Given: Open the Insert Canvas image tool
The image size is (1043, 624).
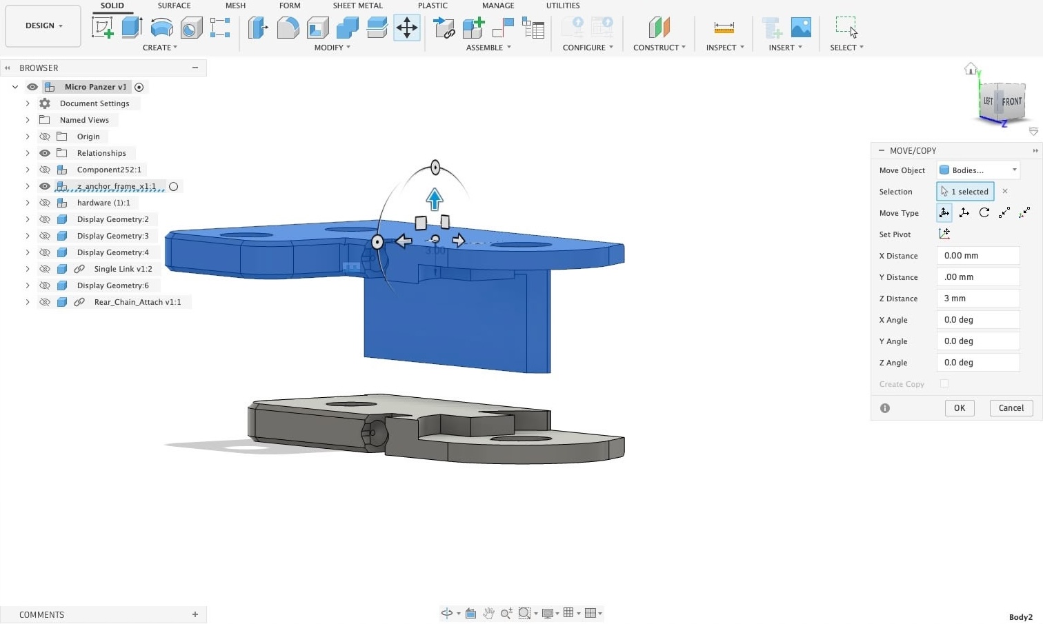Looking at the screenshot, I should [801, 28].
